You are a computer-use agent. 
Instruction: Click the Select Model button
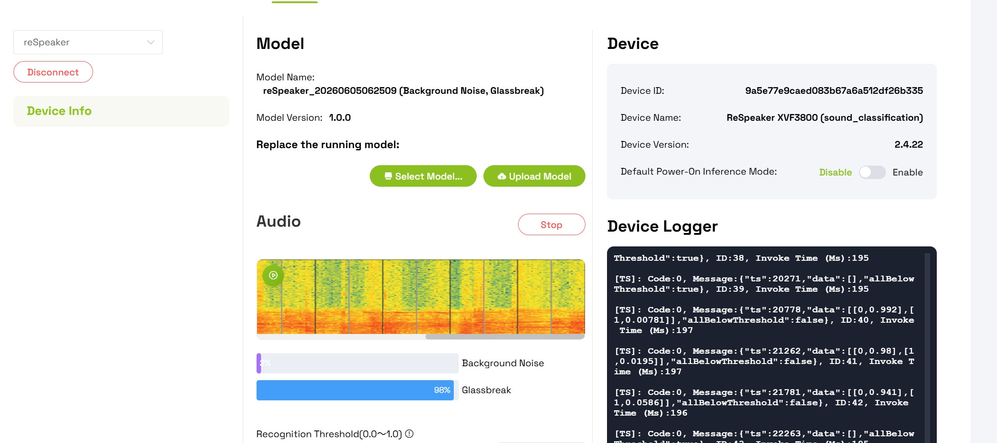click(423, 176)
